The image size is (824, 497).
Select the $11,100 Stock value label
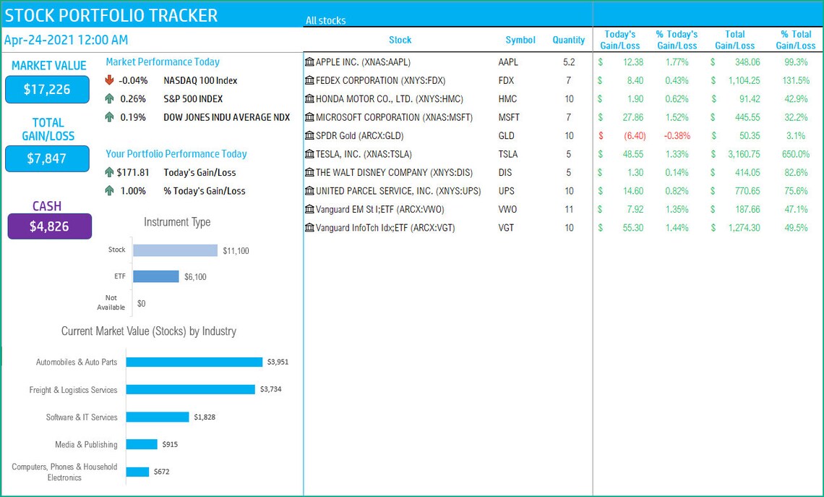pos(236,251)
